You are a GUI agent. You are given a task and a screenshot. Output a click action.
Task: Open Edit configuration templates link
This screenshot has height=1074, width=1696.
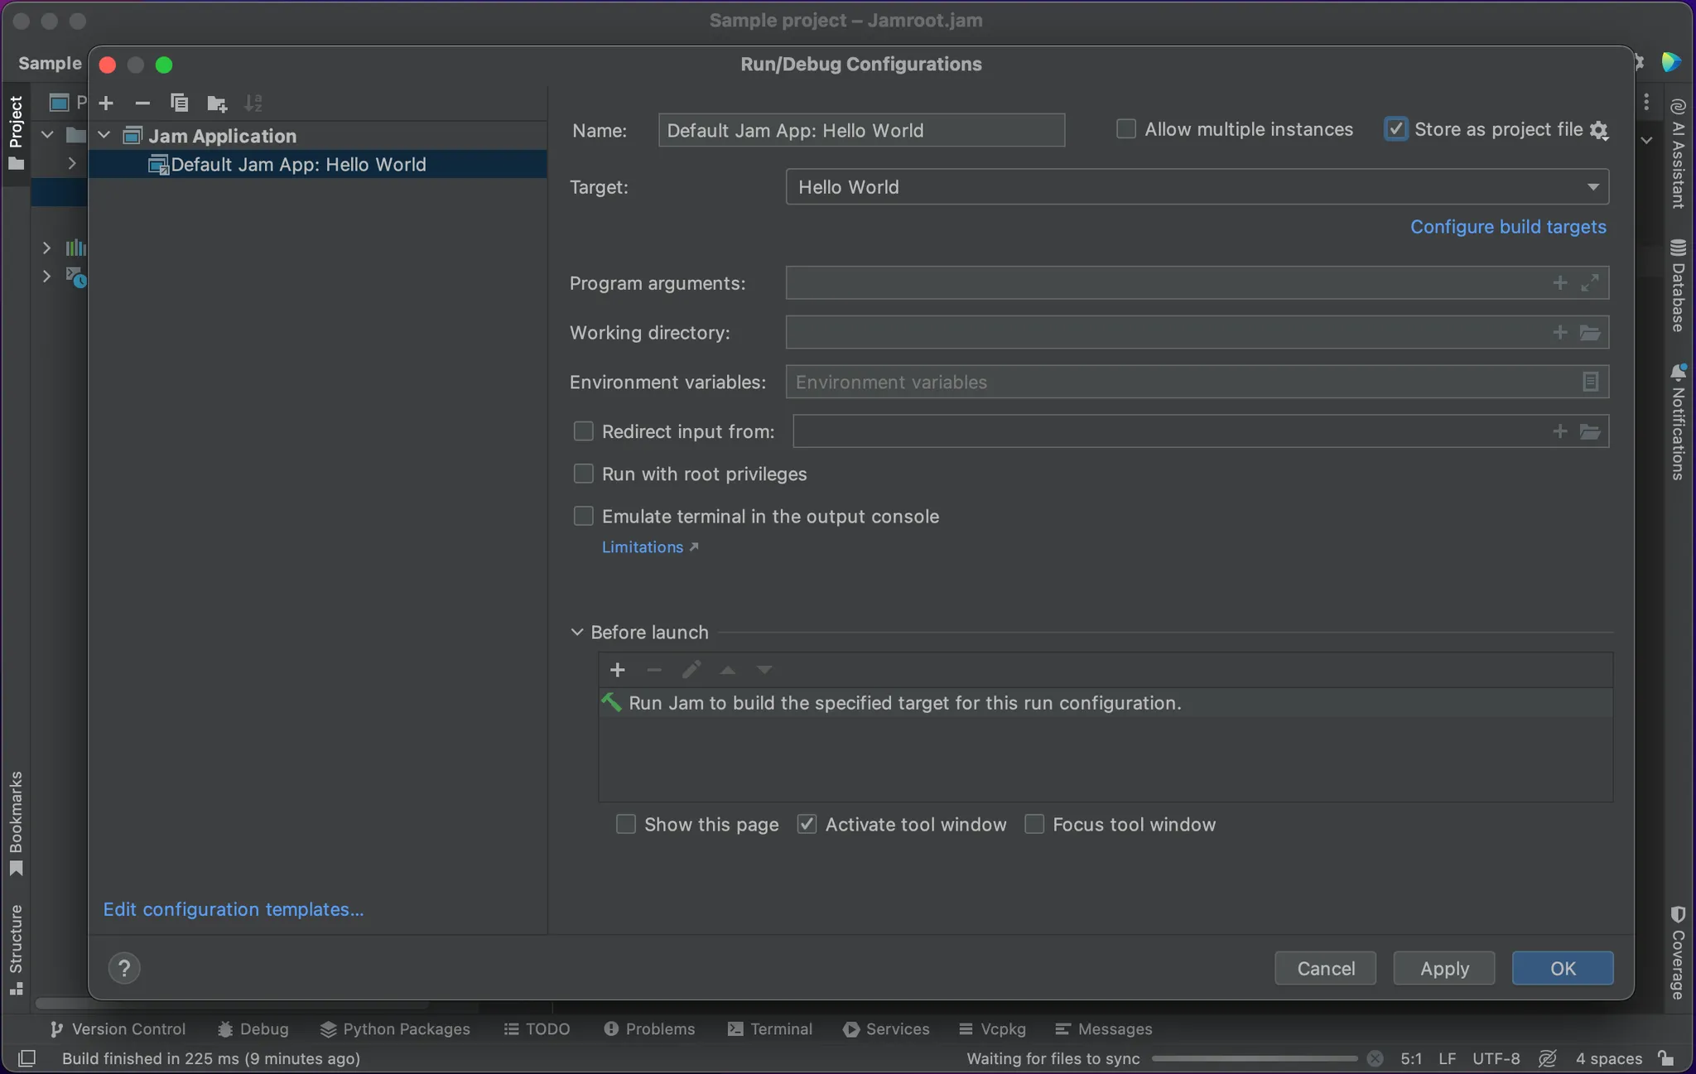pyautogui.click(x=234, y=909)
